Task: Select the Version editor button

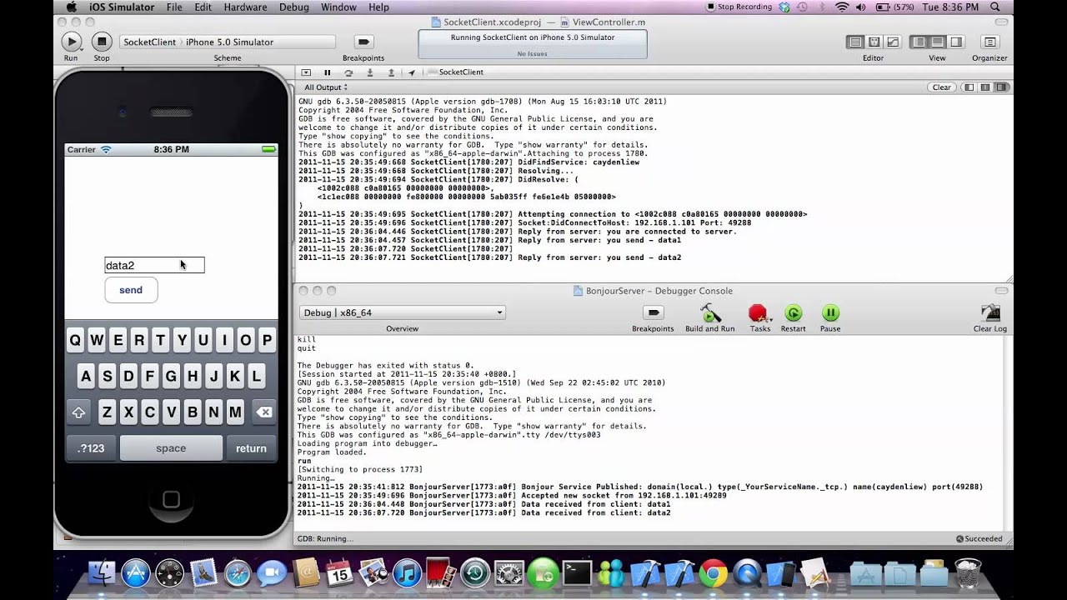Action: pyautogui.click(x=893, y=42)
